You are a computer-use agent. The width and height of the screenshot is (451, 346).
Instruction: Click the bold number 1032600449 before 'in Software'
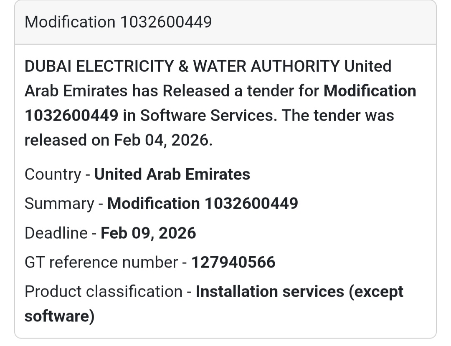[71, 116]
